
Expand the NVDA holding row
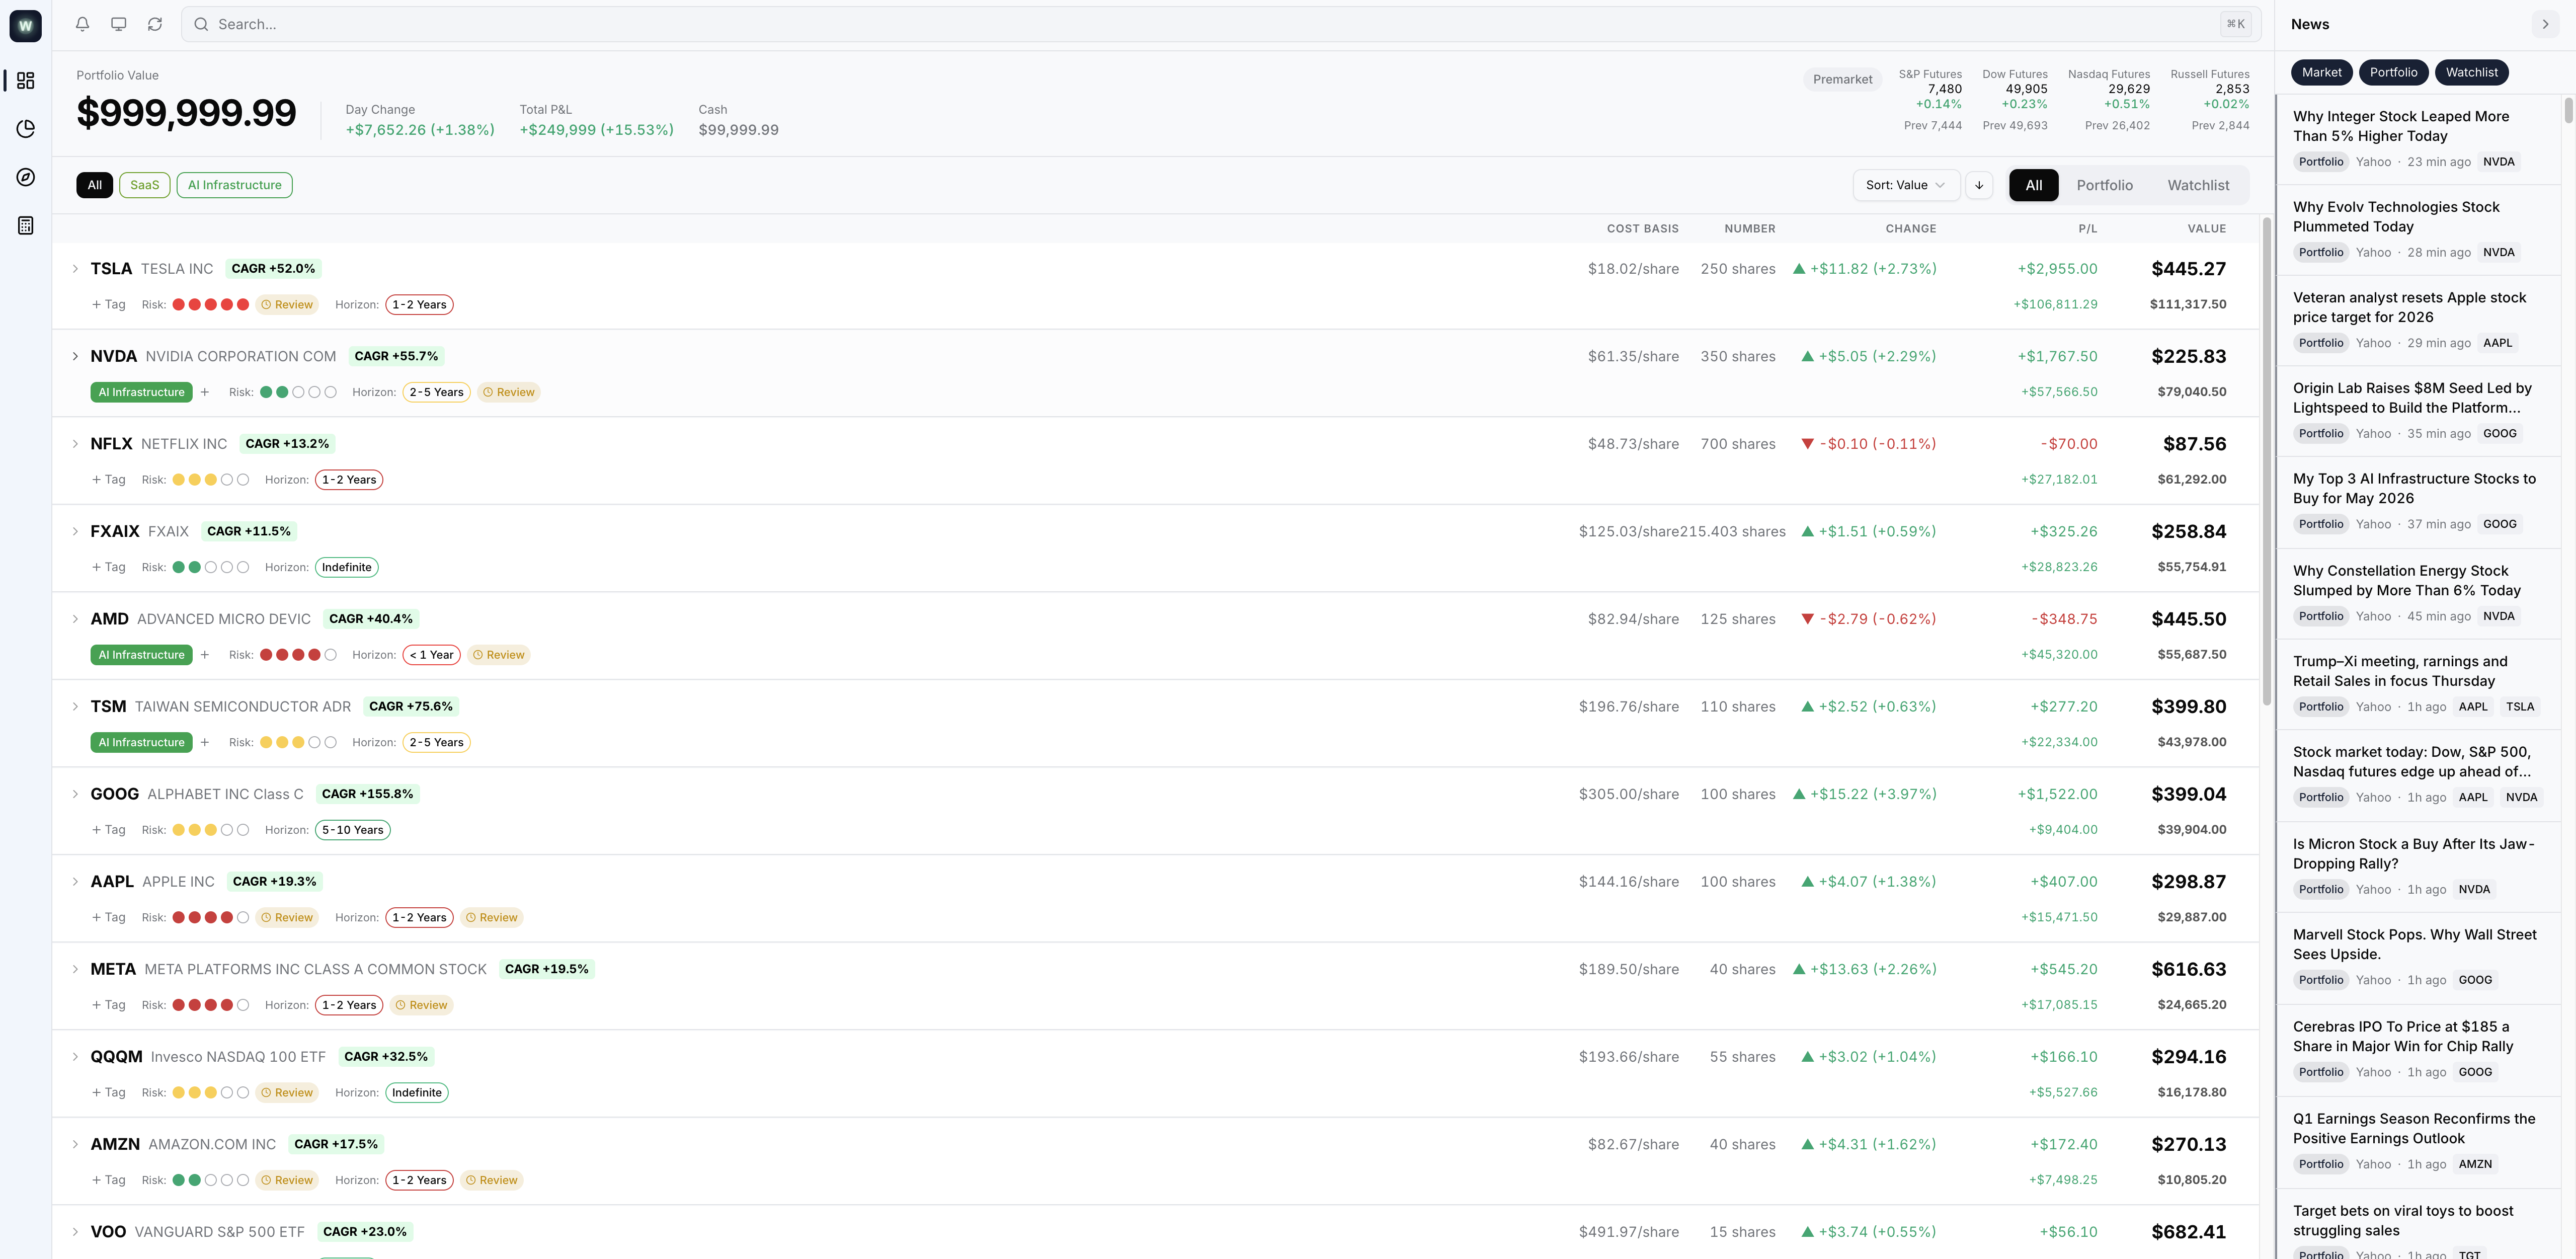pos(75,356)
